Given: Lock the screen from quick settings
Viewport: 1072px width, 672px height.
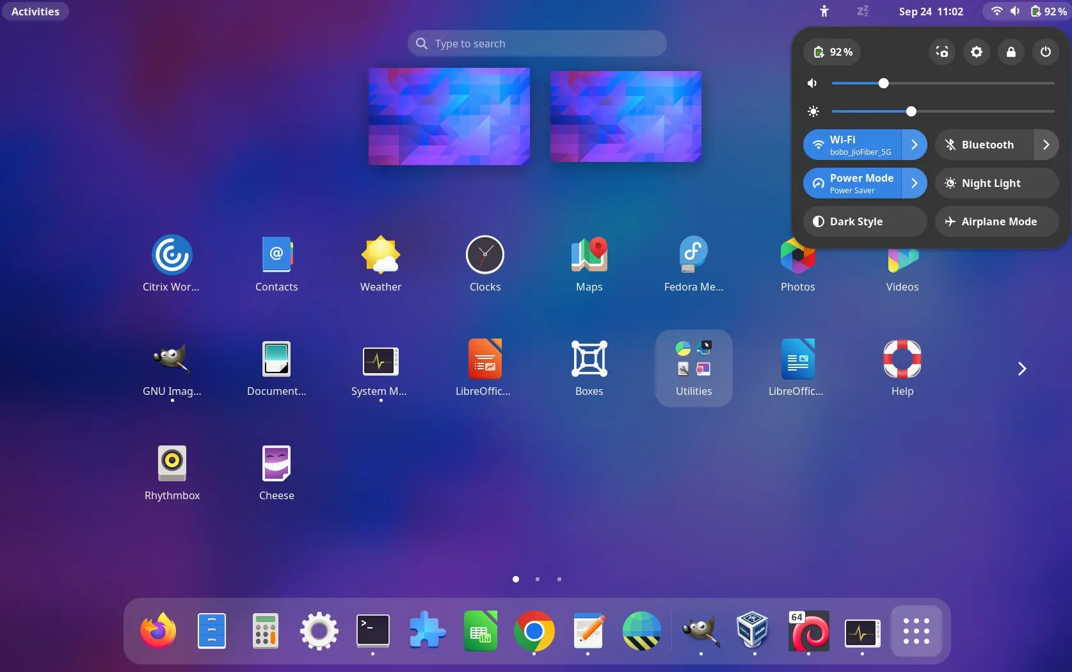Looking at the screenshot, I should tap(1011, 52).
